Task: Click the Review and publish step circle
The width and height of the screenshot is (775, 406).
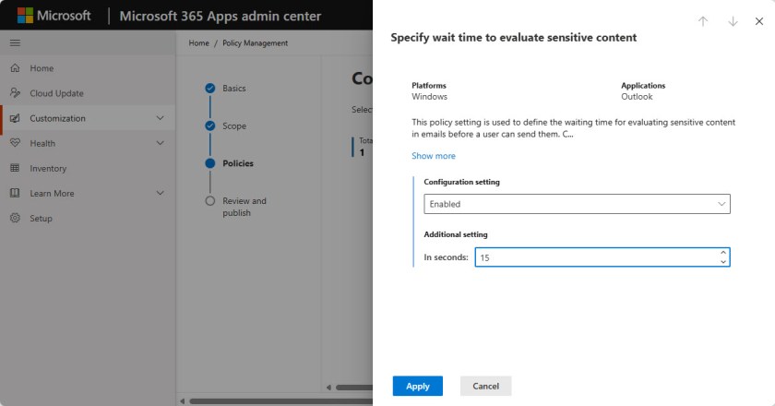Action: (x=210, y=201)
